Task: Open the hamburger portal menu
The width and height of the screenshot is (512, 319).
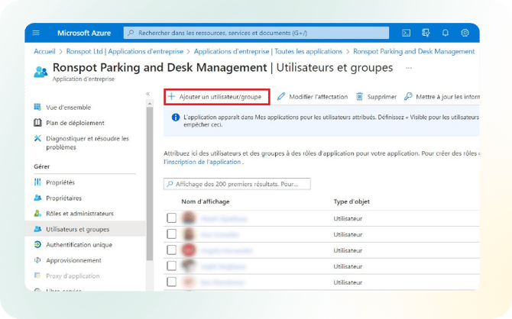Action: 36,33
